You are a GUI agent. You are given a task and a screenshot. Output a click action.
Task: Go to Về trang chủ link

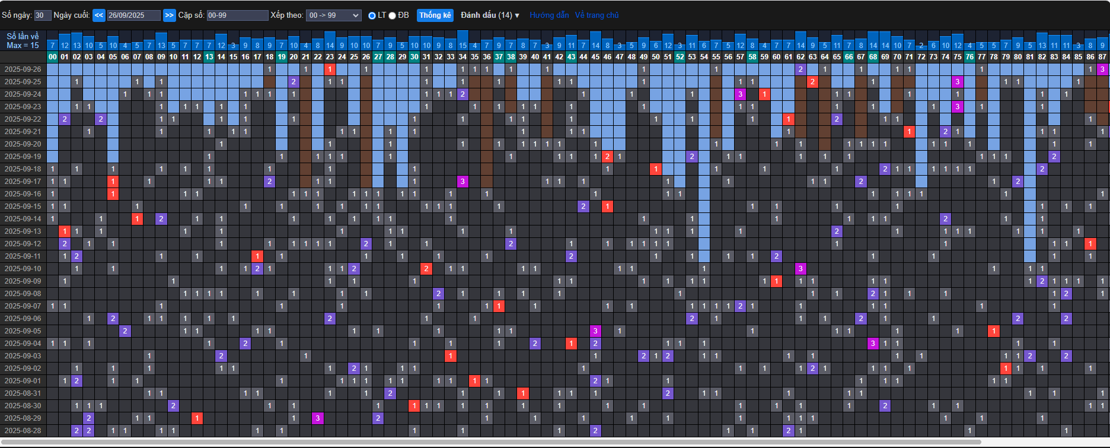click(597, 15)
